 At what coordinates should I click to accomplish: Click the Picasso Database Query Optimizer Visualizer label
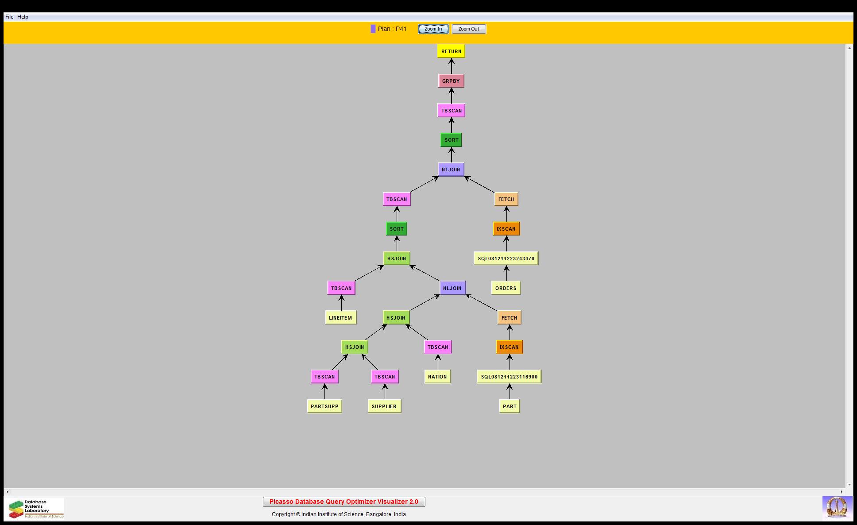344,502
